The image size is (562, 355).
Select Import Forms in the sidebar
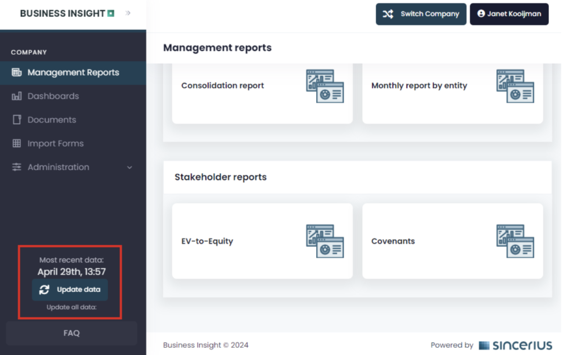[73, 143]
